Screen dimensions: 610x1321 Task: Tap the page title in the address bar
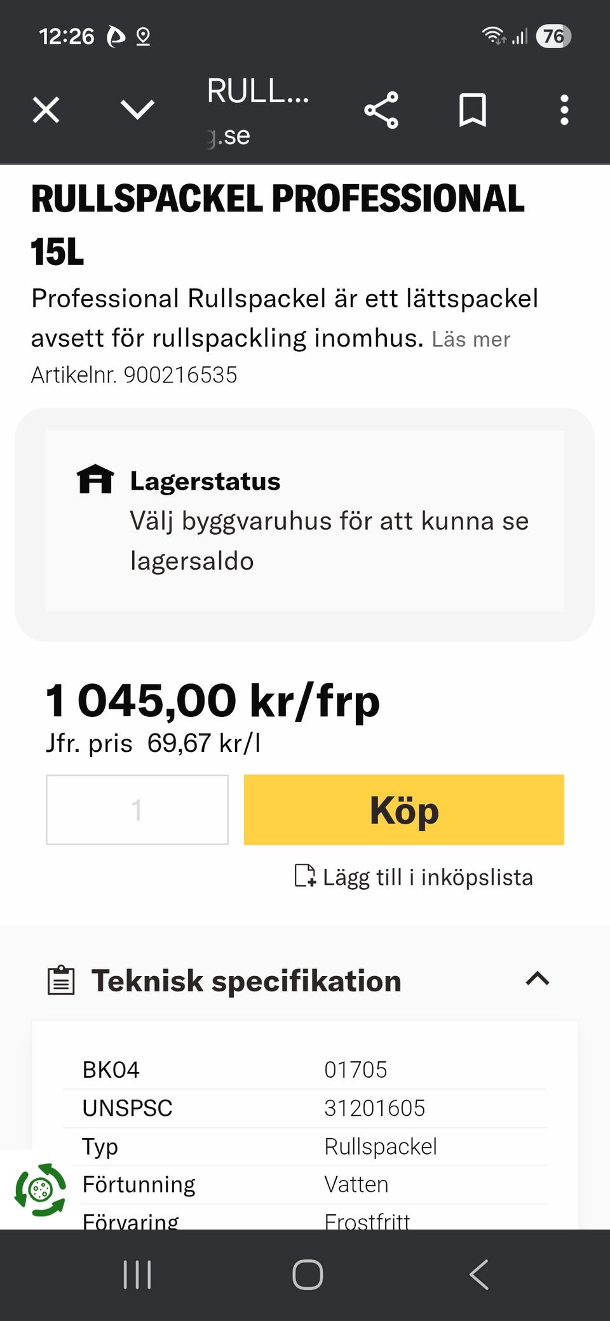(258, 92)
